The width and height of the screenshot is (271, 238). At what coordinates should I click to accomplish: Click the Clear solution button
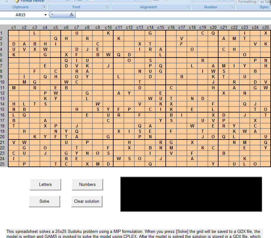coord(87,201)
